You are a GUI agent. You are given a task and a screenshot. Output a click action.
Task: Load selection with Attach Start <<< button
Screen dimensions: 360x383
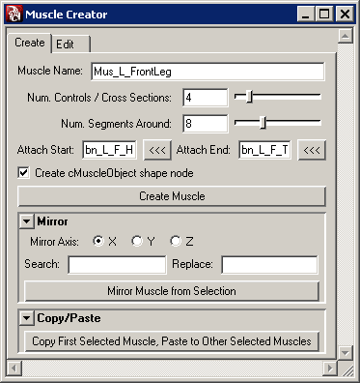tap(157, 150)
